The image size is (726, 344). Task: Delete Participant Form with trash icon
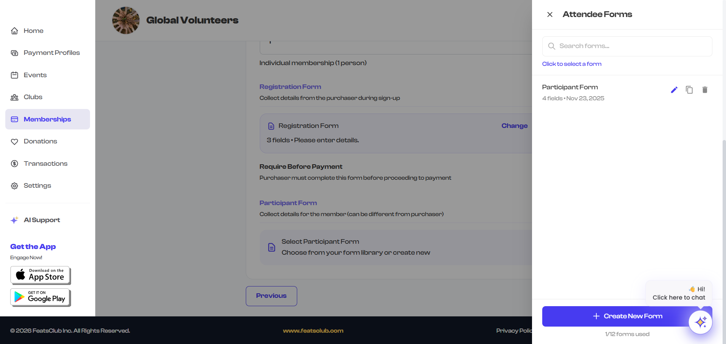click(x=705, y=90)
